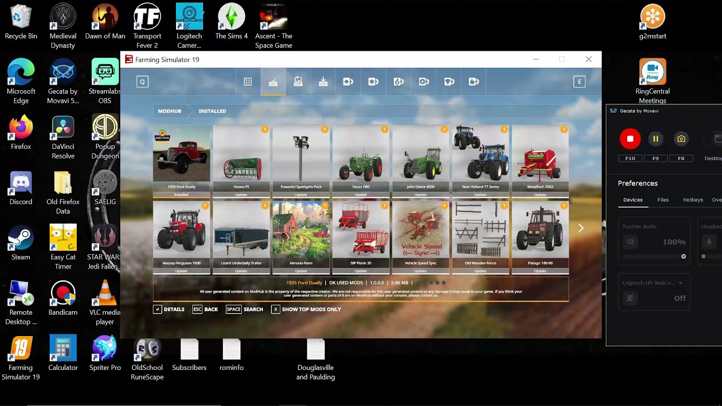722x406 pixels.
Task: Click the MODHUB breadcrumb
Action: pyautogui.click(x=169, y=111)
